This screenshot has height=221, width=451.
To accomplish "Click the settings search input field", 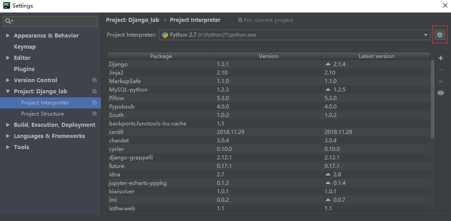I will [51, 21].
